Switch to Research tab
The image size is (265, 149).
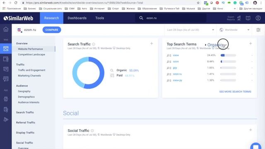[x=51, y=18]
